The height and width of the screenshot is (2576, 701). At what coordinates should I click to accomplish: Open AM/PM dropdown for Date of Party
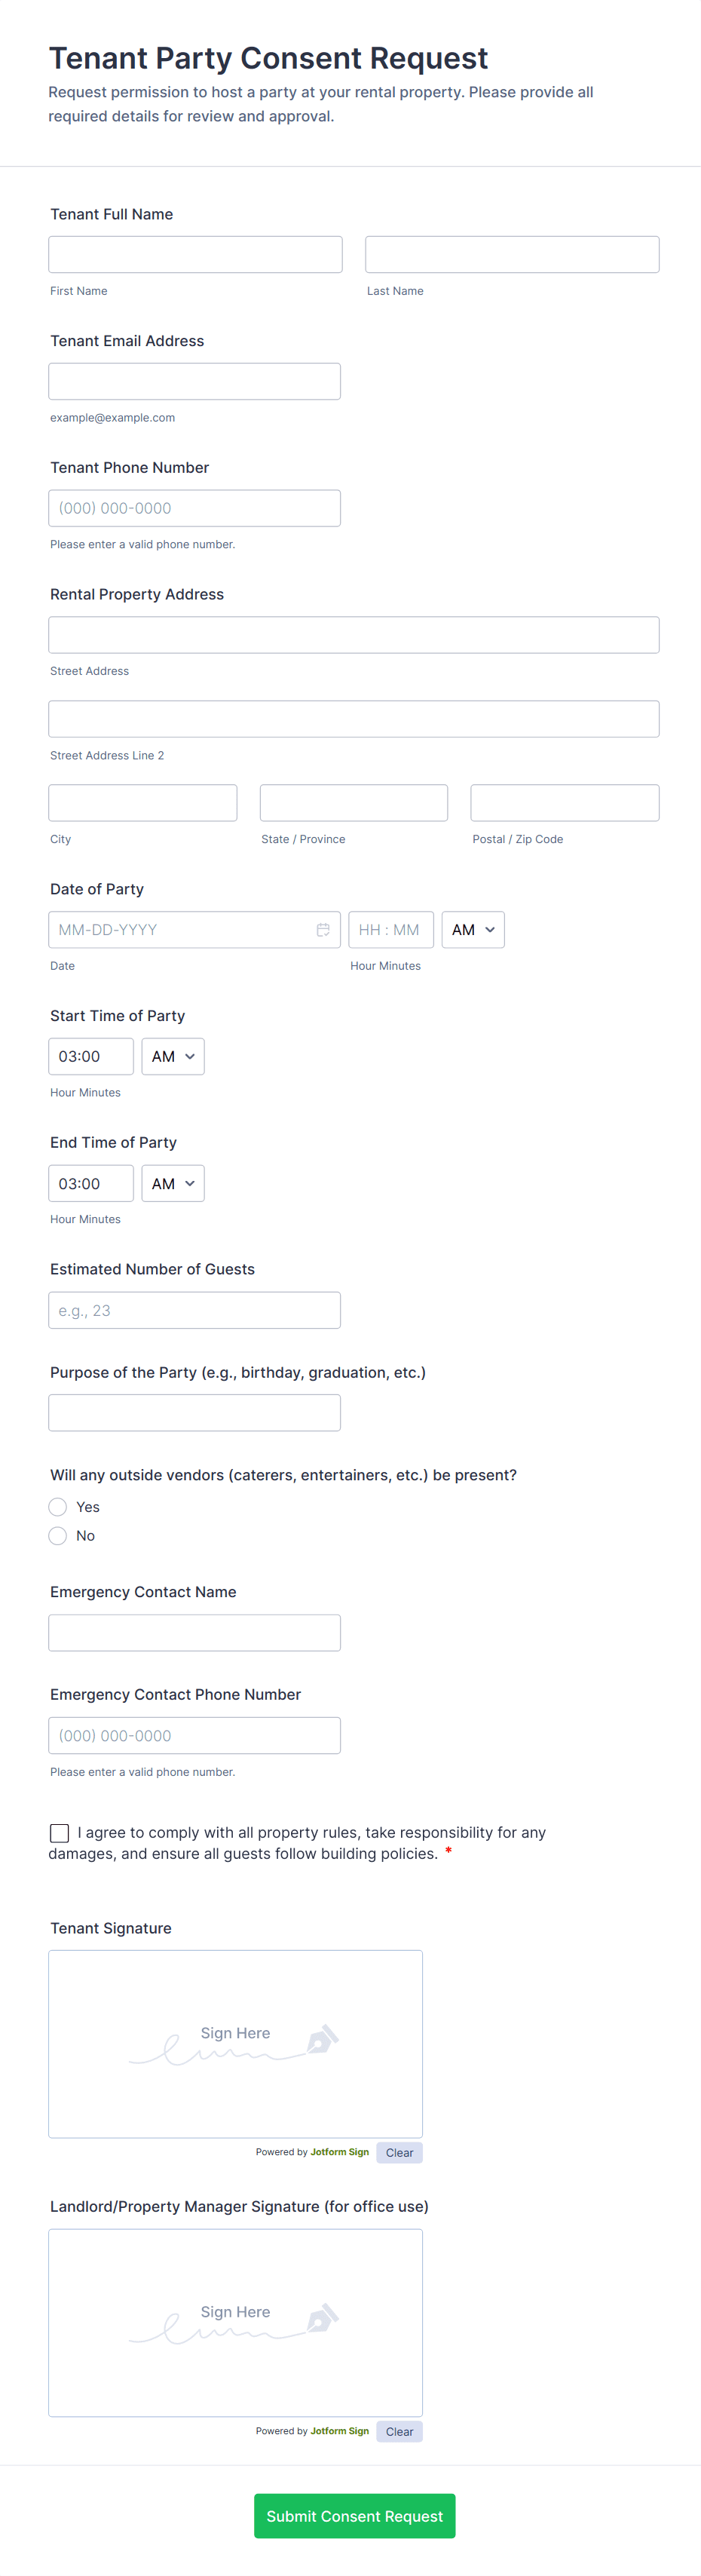473,930
